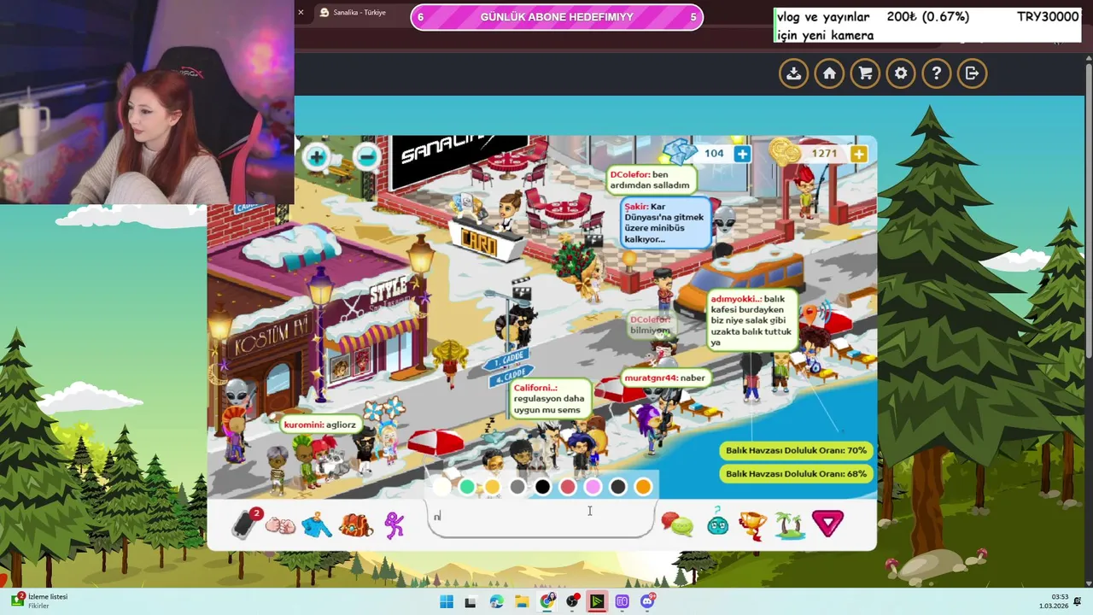The width and height of the screenshot is (1093, 615).
Task: Open the shopping cart store icon
Action: [865, 73]
